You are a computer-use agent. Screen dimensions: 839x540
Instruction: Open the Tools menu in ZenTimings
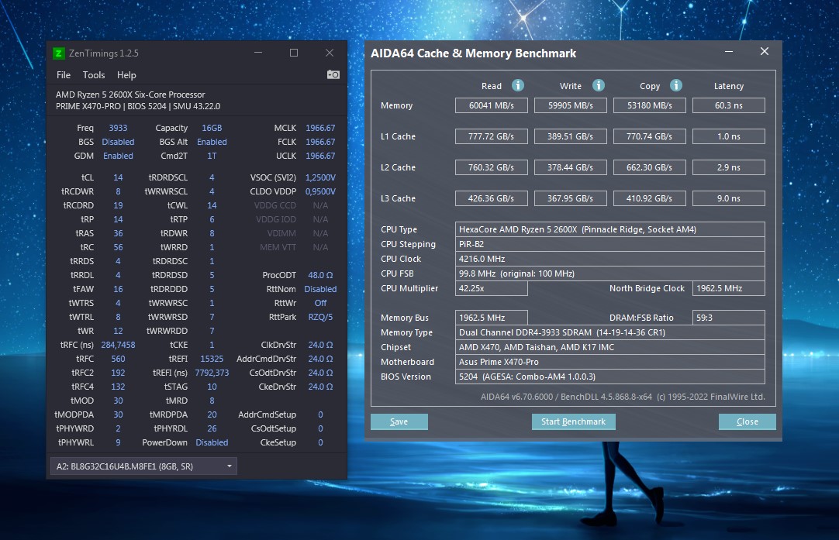pyautogui.click(x=94, y=75)
